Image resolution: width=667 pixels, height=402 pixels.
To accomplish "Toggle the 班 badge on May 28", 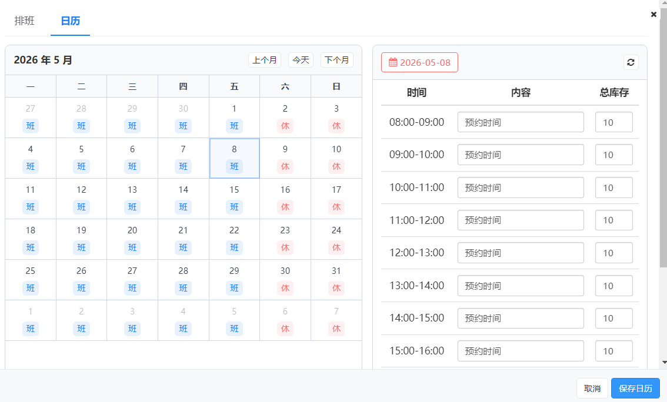I will point(184,288).
